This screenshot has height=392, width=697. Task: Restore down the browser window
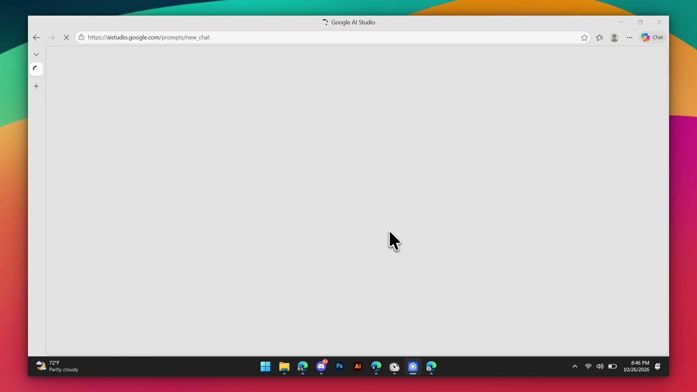pos(640,22)
